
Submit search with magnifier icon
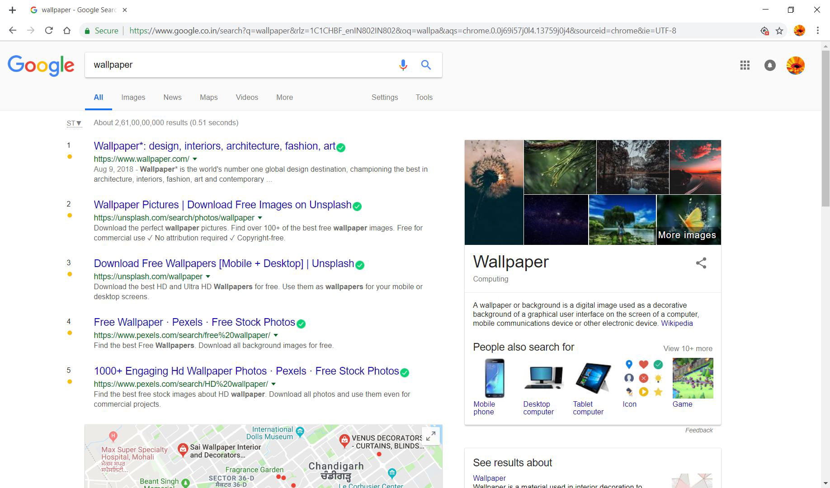[426, 65]
